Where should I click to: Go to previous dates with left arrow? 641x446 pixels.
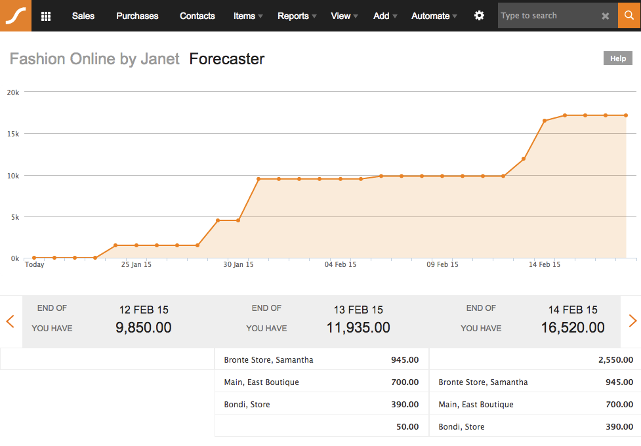click(10, 321)
